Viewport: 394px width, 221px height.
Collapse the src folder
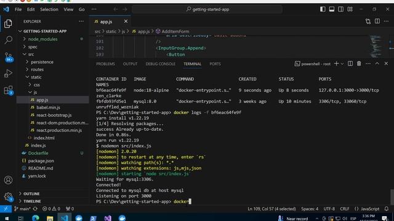(31, 55)
